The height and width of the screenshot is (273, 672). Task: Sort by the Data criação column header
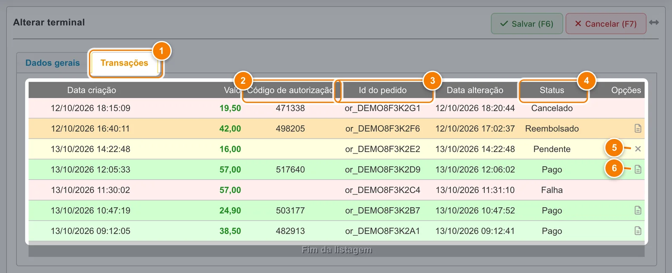click(92, 90)
